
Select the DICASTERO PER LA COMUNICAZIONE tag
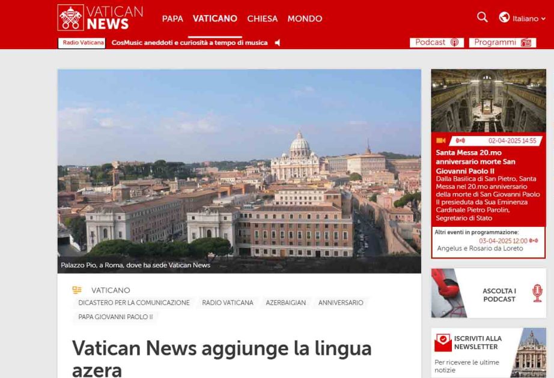pyautogui.click(x=134, y=303)
